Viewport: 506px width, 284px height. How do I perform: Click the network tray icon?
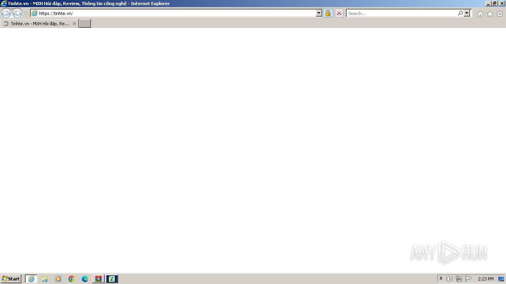pyautogui.click(x=459, y=279)
